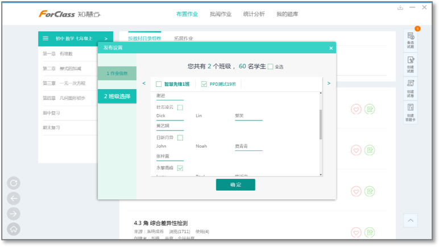The image size is (439, 247).
Task: Click edit icon for 4.3 角 paper
Action: [x=370, y=232]
